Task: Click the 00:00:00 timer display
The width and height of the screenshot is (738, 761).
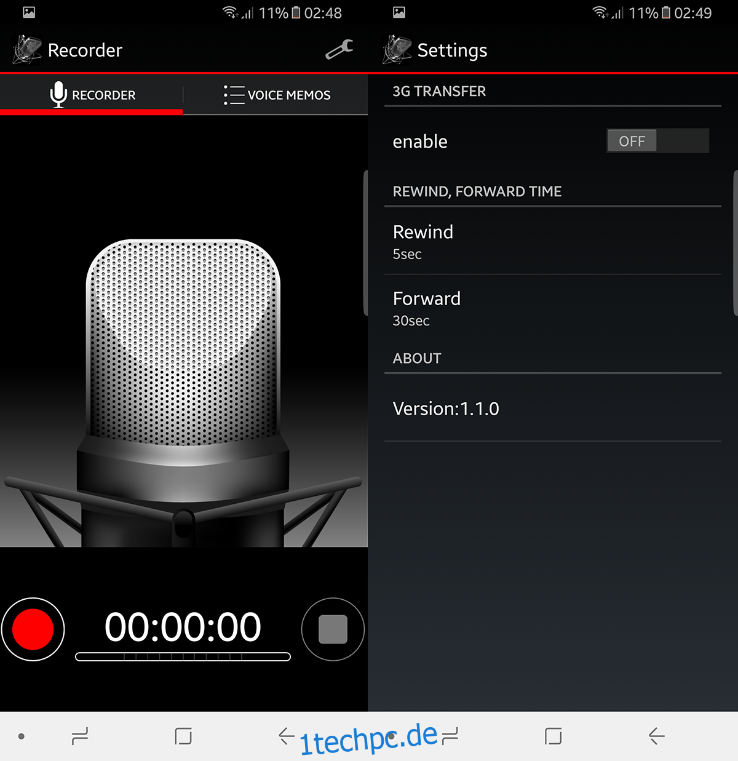Action: 183,627
